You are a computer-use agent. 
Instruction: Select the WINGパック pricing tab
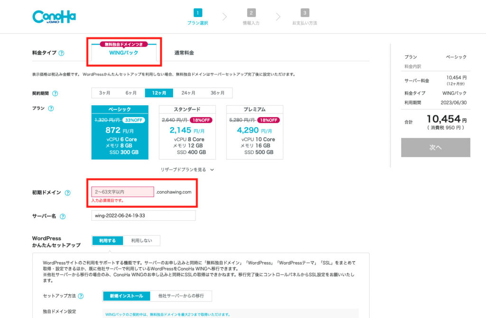[x=124, y=52]
